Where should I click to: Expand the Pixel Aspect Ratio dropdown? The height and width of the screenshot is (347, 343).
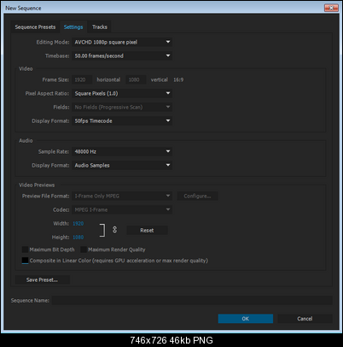[122, 93]
